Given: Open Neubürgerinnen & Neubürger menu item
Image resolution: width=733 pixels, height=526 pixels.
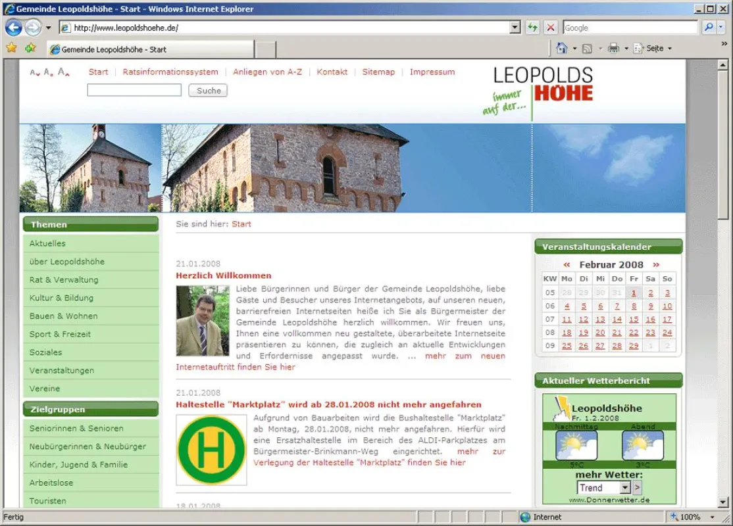Looking at the screenshot, I should point(91,446).
